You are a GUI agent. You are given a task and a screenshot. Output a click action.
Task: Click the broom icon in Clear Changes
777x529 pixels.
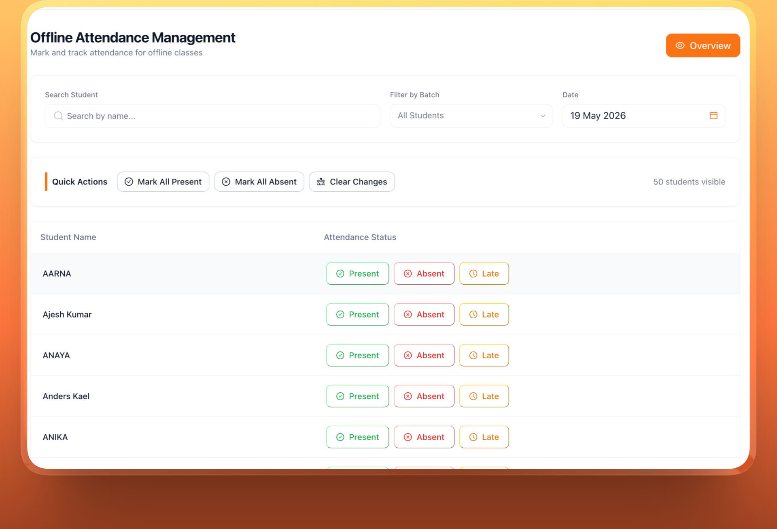[321, 182]
